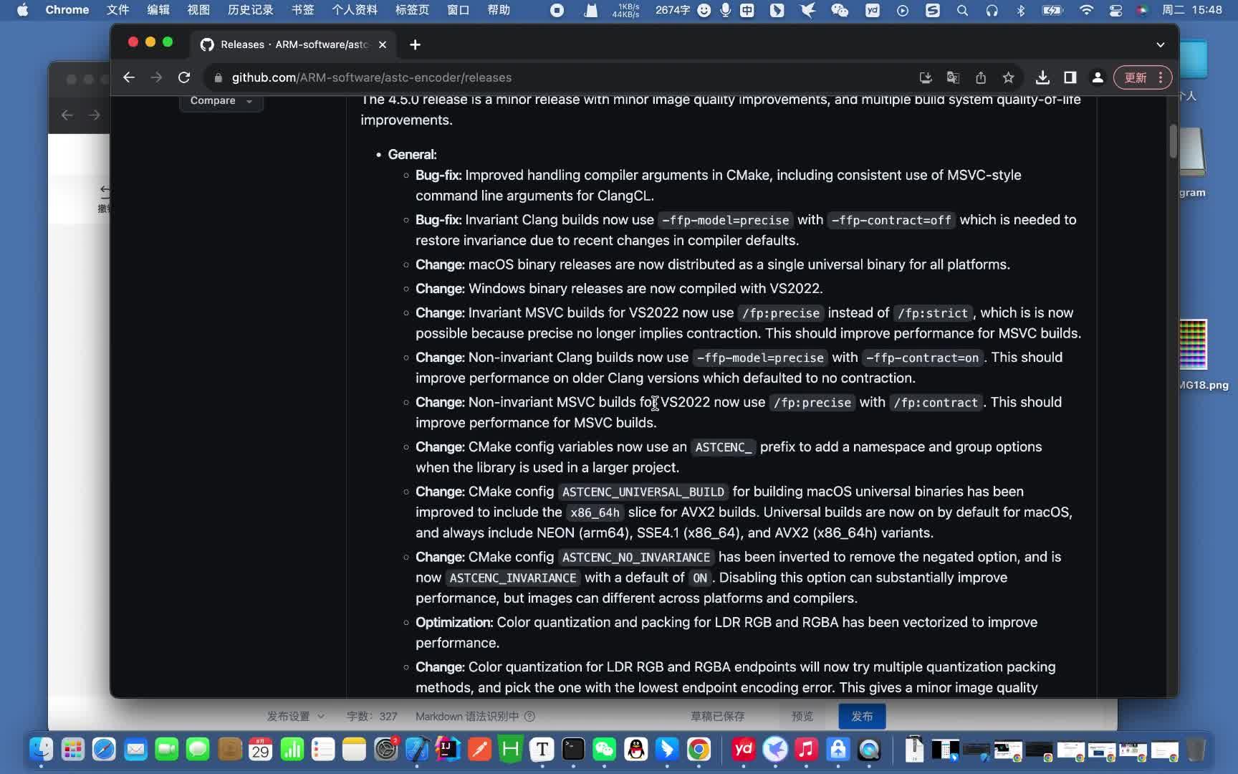Open the translate page icon

[x=953, y=77]
